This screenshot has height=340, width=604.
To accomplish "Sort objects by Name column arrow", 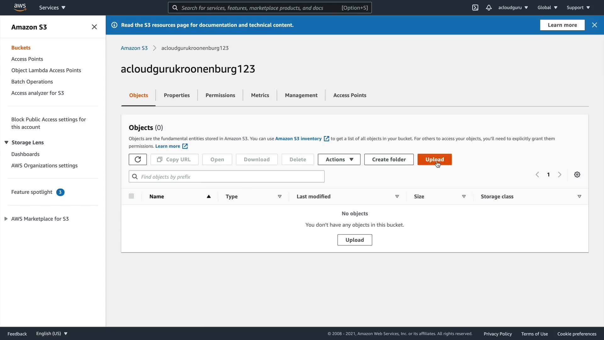I will click(x=209, y=196).
